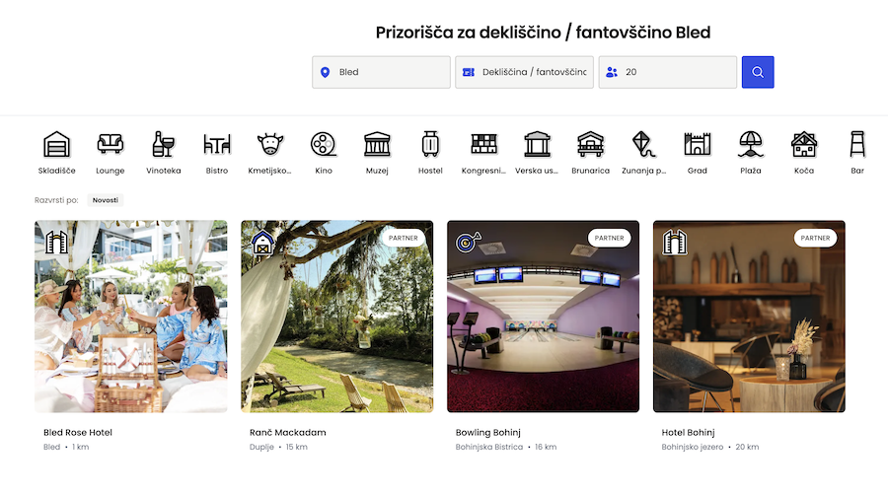Select the Bistro table category icon
Viewport: 888px width, 497px height.
click(217, 145)
